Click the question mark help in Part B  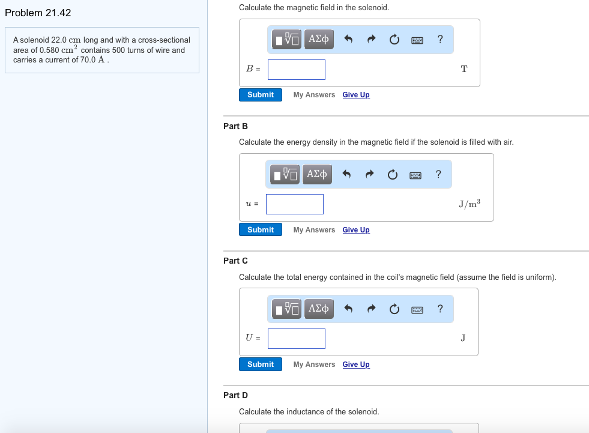[438, 174]
